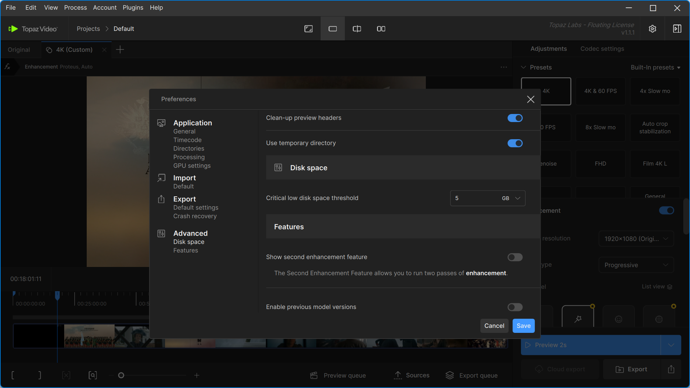Toggle the right side panel icon
690x388 pixels.
pyautogui.click(x=677, y=29)
